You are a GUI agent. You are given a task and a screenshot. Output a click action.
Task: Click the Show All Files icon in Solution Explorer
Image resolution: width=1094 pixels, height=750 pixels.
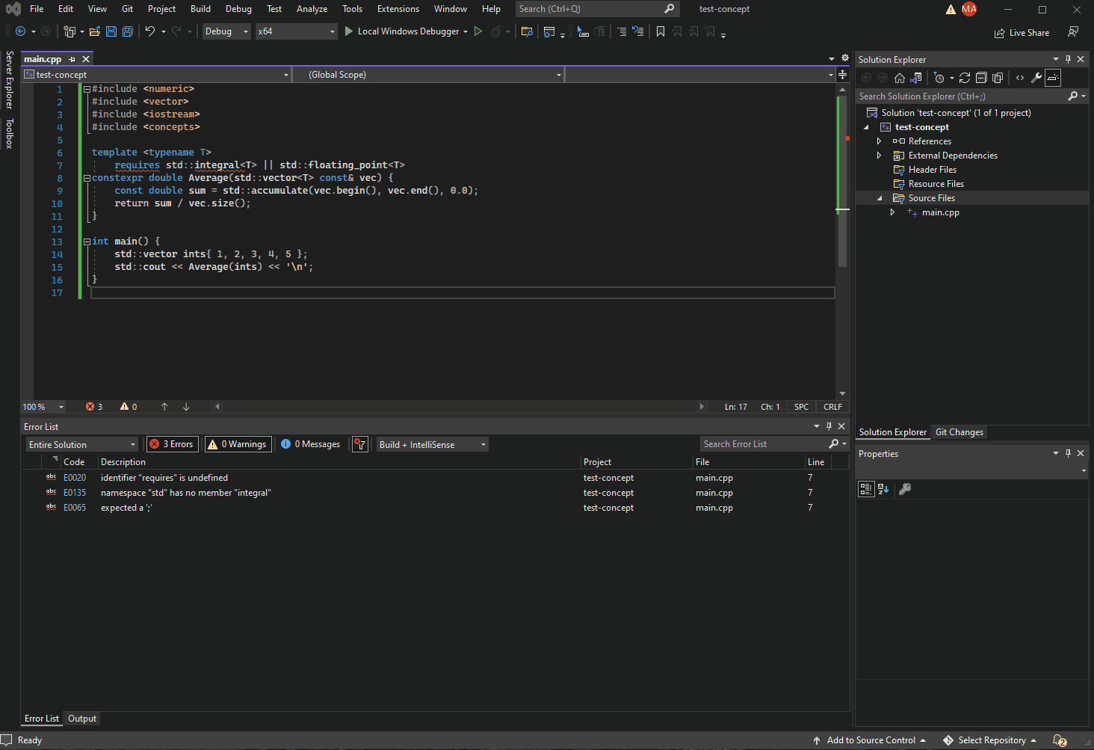[998, 78]
